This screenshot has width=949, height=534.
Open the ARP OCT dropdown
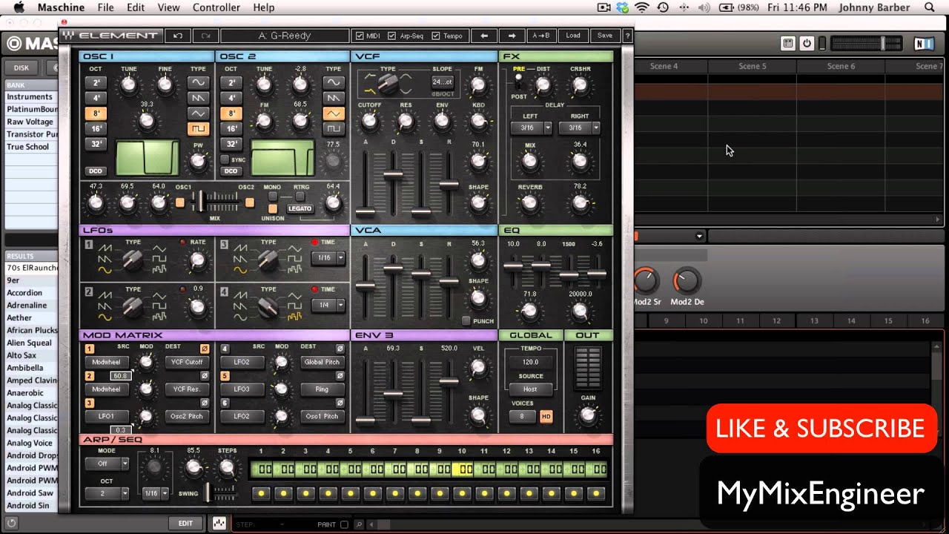click(107, 492)
